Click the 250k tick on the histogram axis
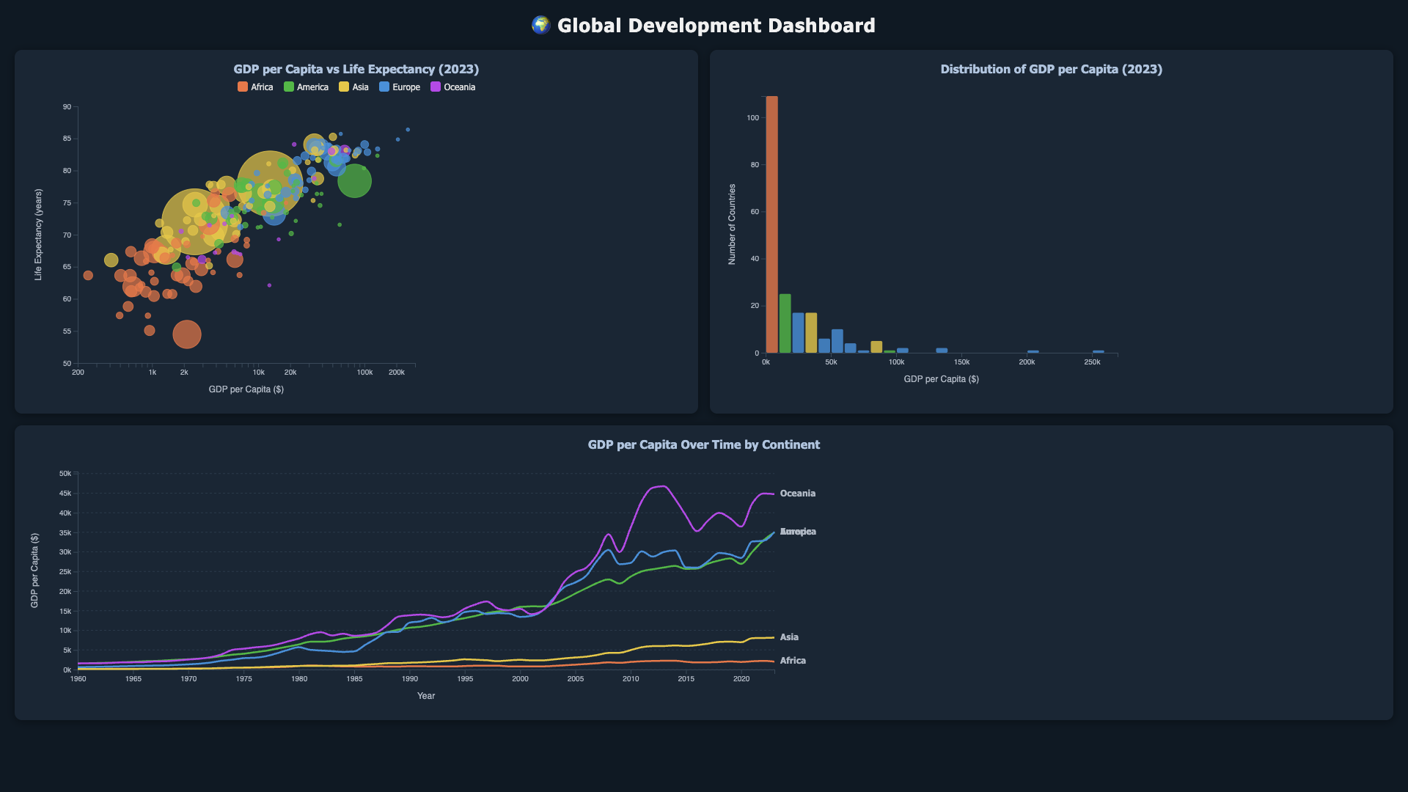Image resolution: width=1408 pixels, height=792 pixels. pyautogui.click(x=1092, y=362)
